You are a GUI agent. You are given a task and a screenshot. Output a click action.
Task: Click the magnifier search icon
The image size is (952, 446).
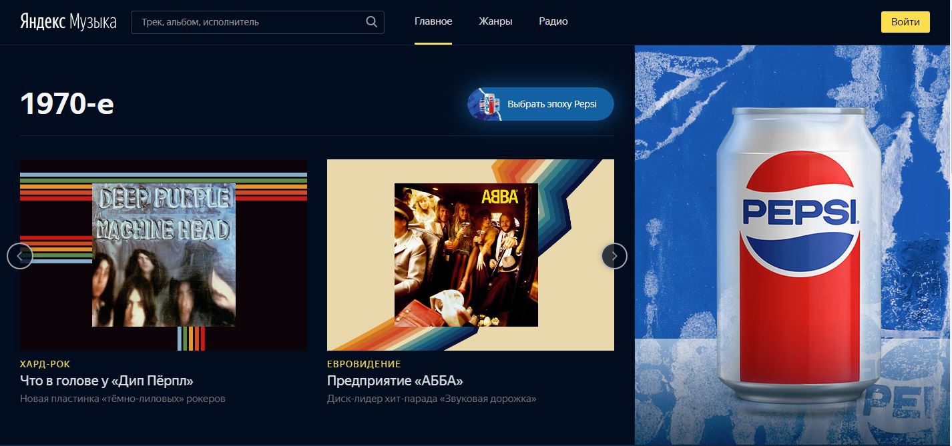coord(372,22)
